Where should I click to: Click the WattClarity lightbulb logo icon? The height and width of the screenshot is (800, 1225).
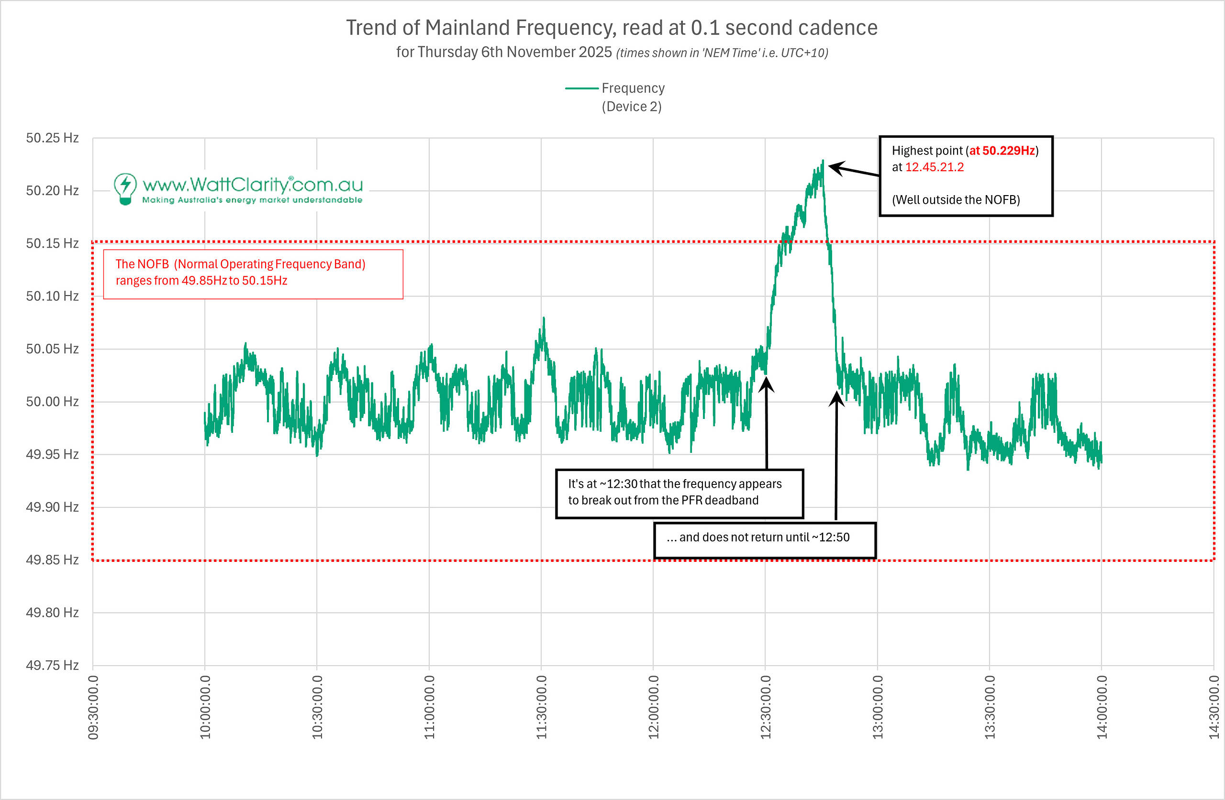(x=125, y=188)
